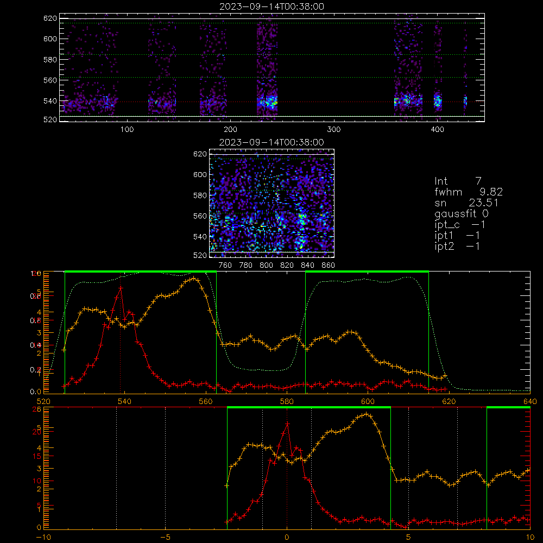This screenshot has height=543, width=543.
Task: Click x-axis label 520 on third plot
Action: (x=43, y=401)
